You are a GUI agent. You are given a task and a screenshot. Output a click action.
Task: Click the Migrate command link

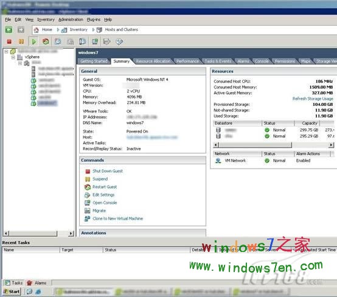pos(99,211)
